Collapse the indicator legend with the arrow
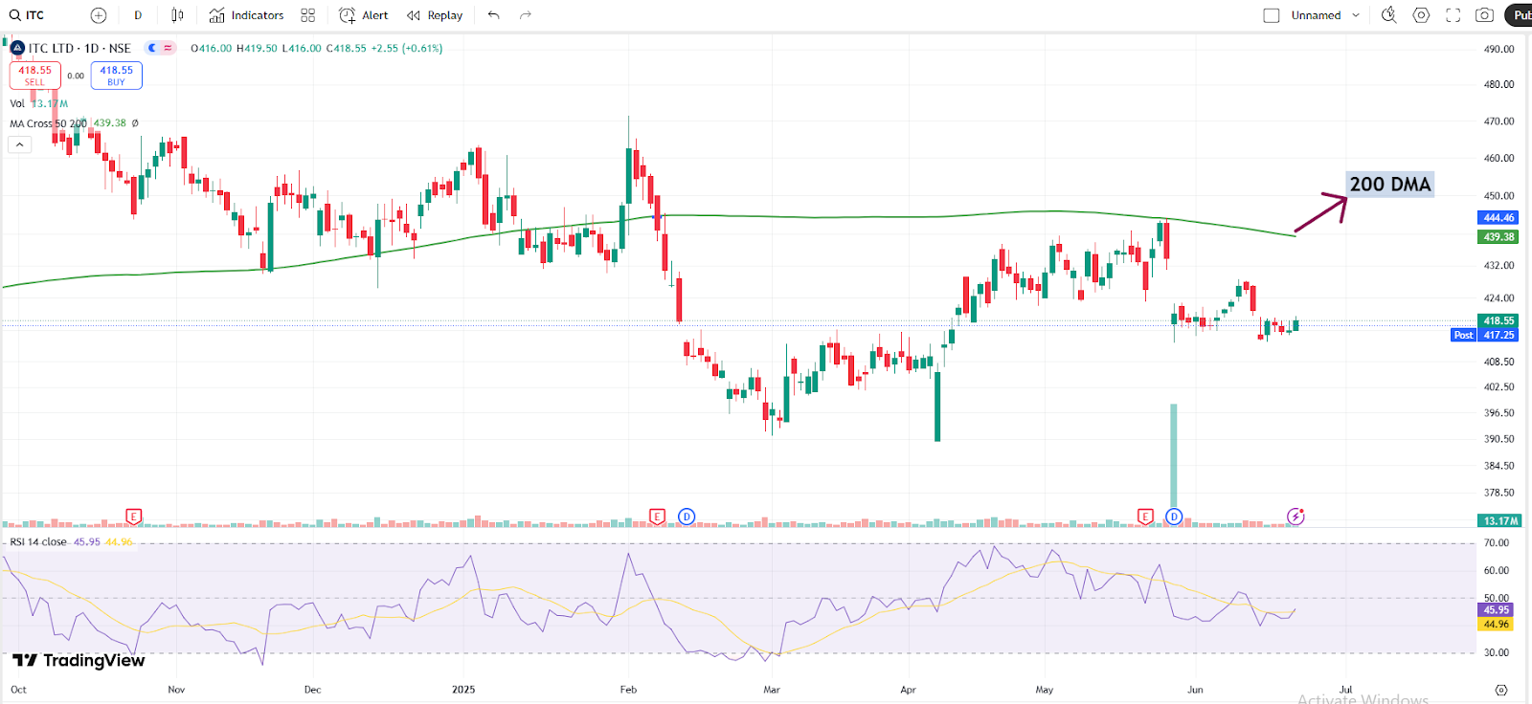 click(20, 144)
